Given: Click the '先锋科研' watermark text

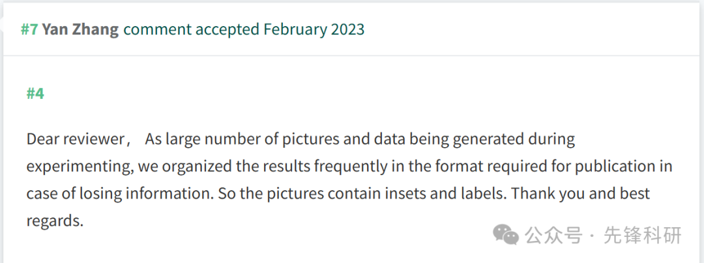Looking at the screenshot, I should tap(643, 235).
